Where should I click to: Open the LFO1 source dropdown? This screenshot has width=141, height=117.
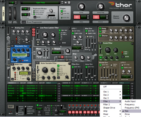coord(13,86)
